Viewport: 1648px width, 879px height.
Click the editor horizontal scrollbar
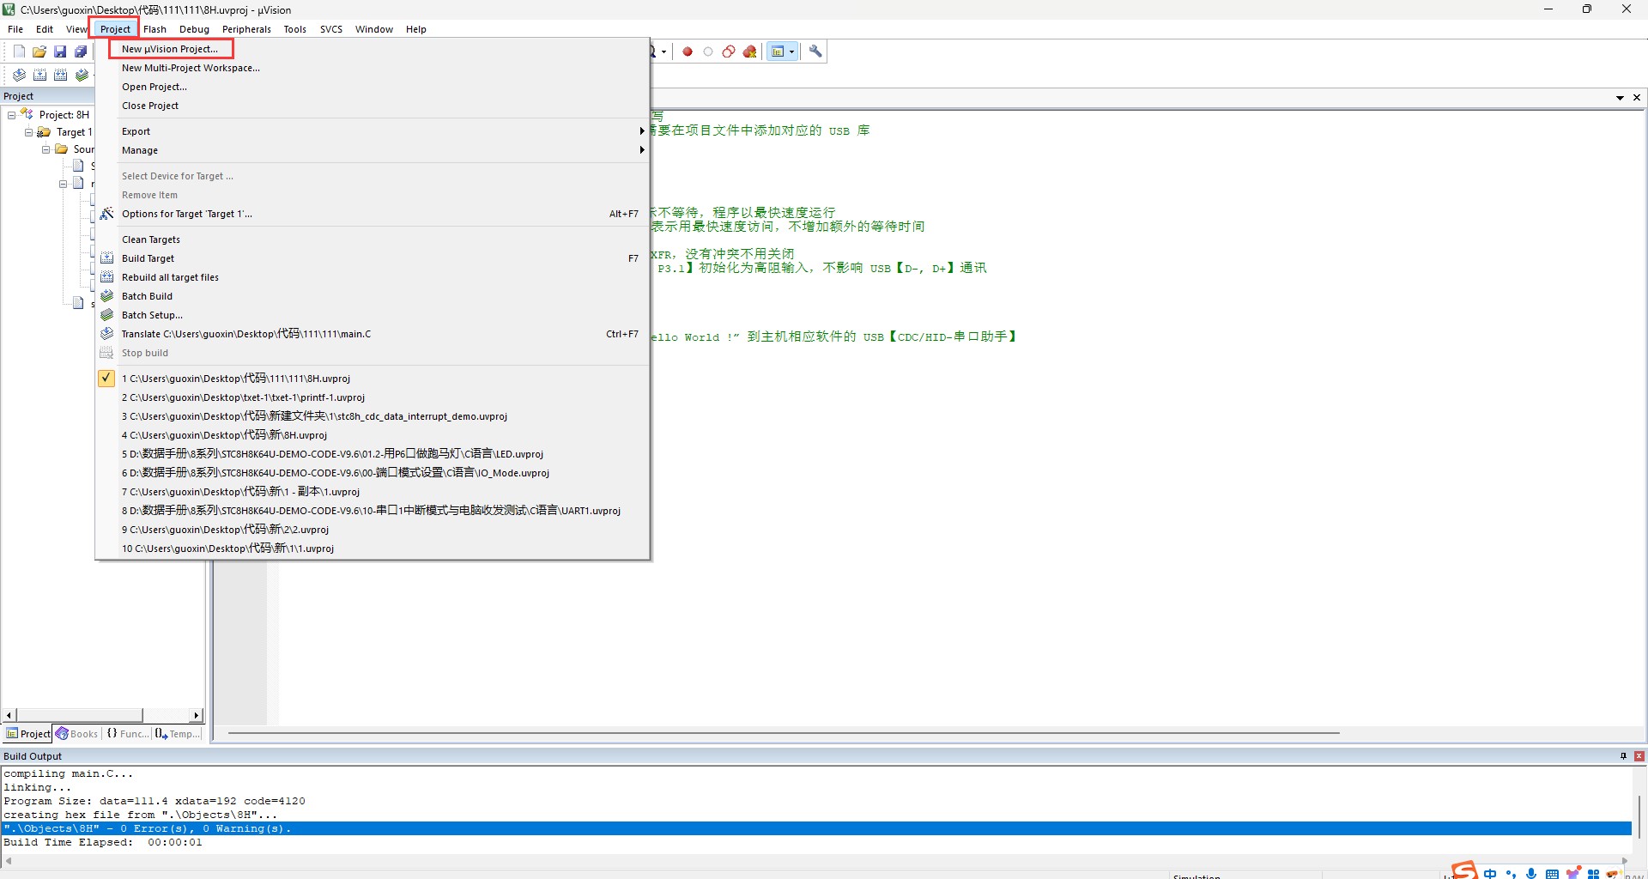click(x=784, y=733)
